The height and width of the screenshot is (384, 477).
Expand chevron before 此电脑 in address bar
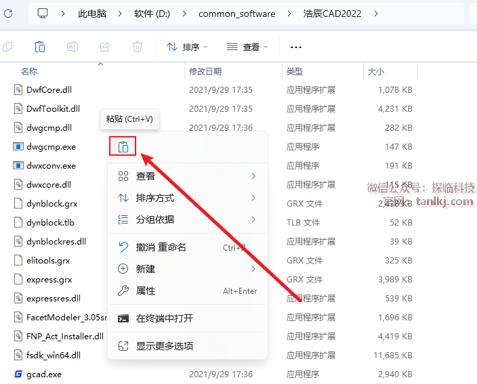(x=62, y=14)
